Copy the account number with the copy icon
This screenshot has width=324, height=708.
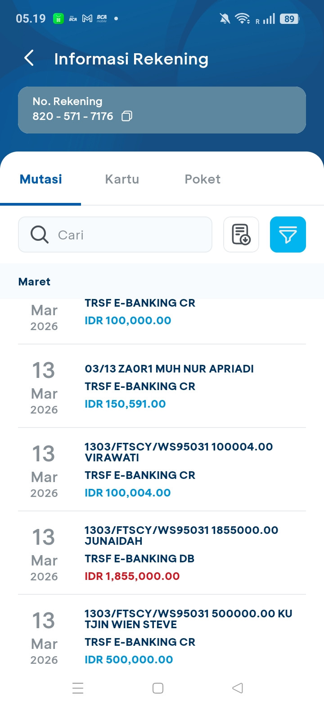127,116
